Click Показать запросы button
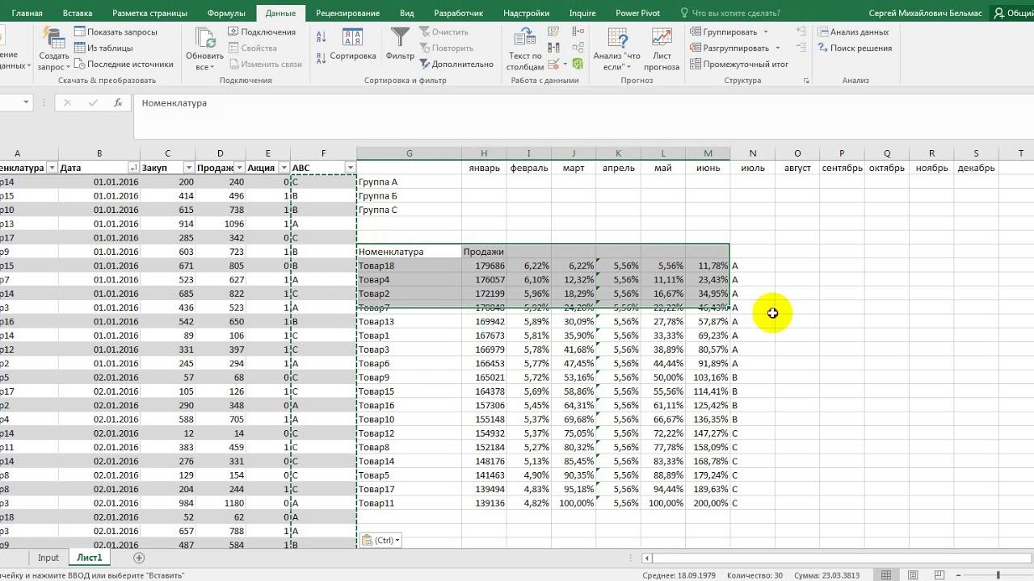1034x581 pixels. click(x=116, y=31)
